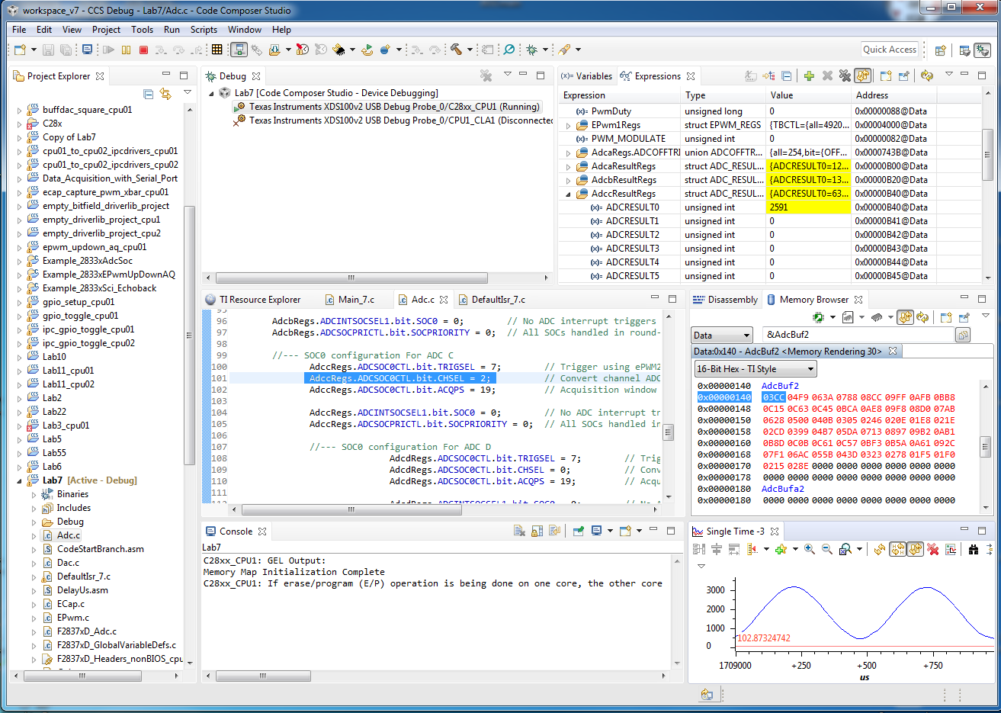
Task: Open the 16-Bit Hex - TI Style dropdown
Action: pos(755,369)
